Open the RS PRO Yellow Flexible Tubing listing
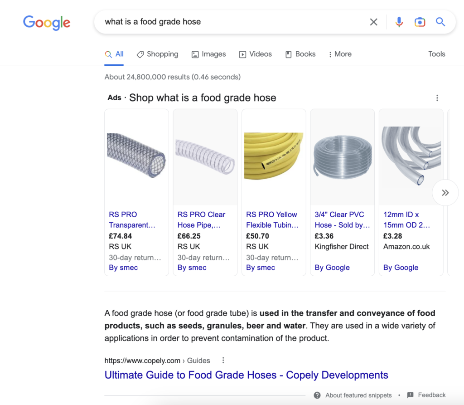The width and height of the screenshot is (464, 405). [x=272, y=220]
